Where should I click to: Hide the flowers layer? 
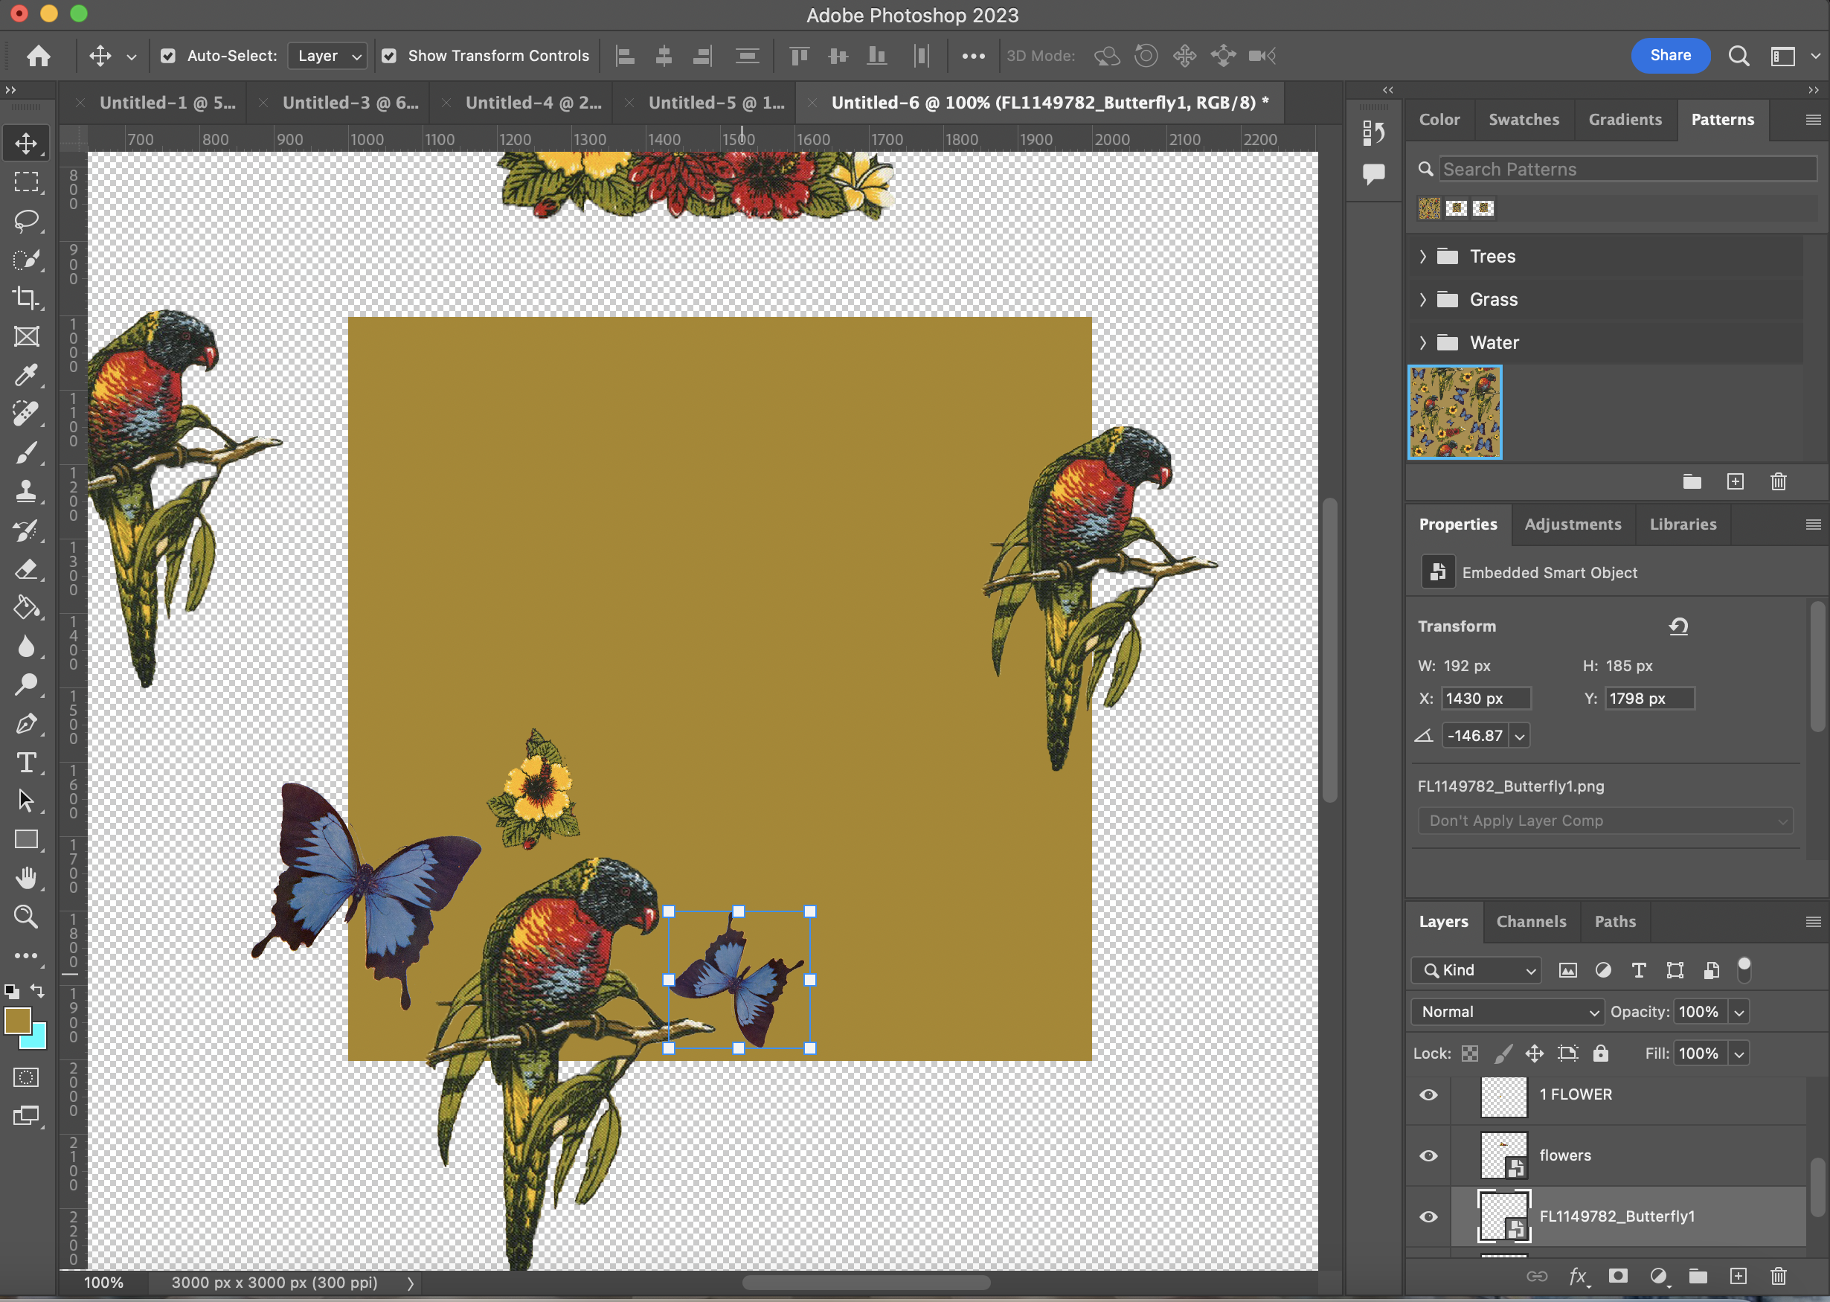point(1428,1155)
